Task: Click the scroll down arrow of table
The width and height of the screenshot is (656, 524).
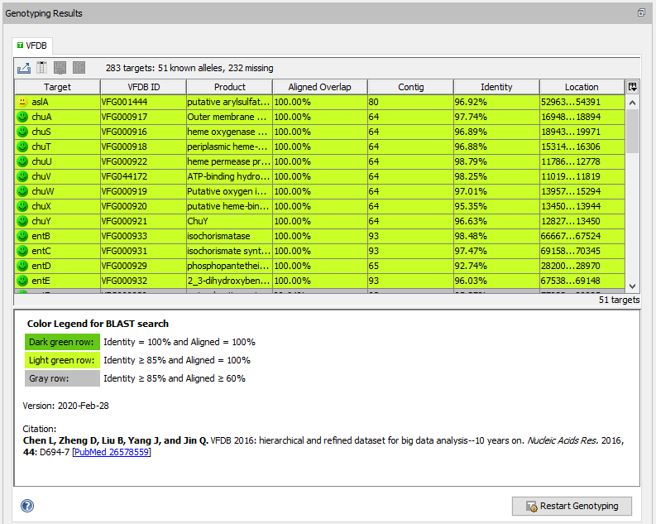Action: (633, 284)
